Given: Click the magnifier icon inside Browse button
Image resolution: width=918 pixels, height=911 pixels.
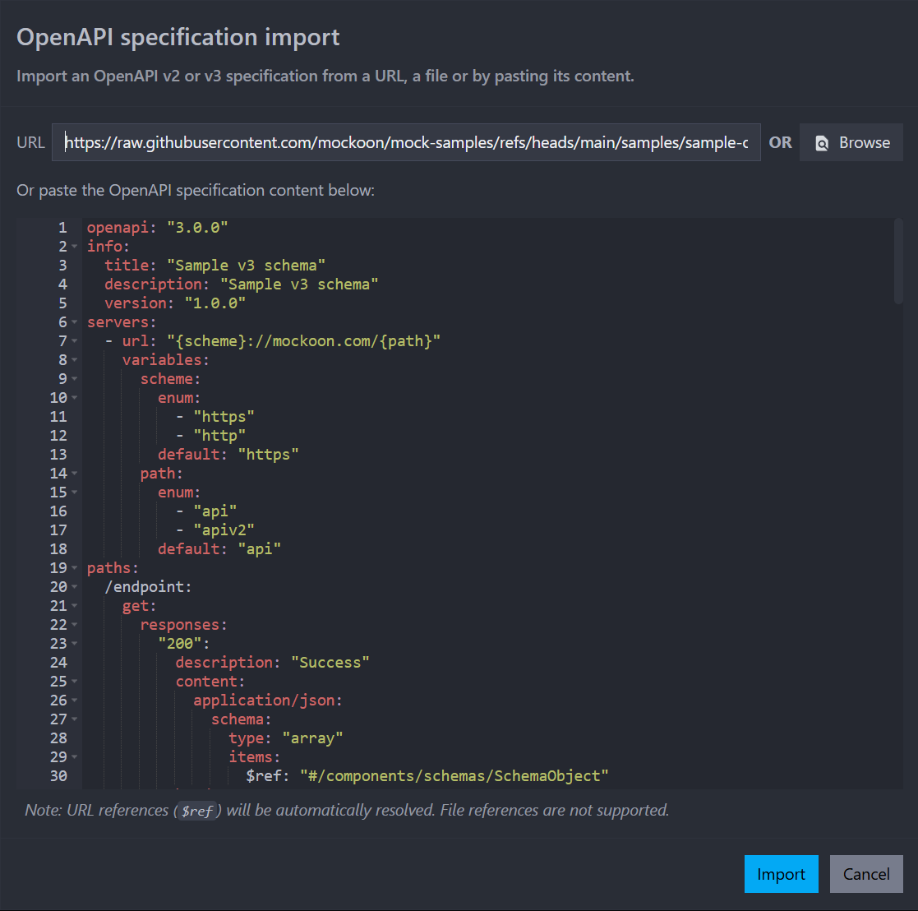Looking at the screenshot, I should [x=822, y=142].
